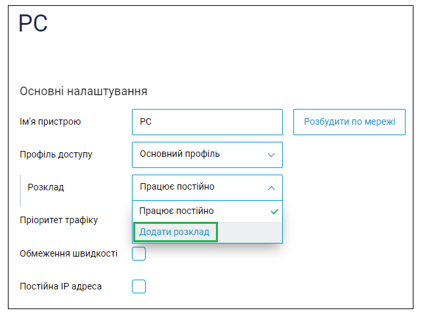Open the Основний профіль dropdown
The width and height of the screenshot is (422, 317).
207,155
